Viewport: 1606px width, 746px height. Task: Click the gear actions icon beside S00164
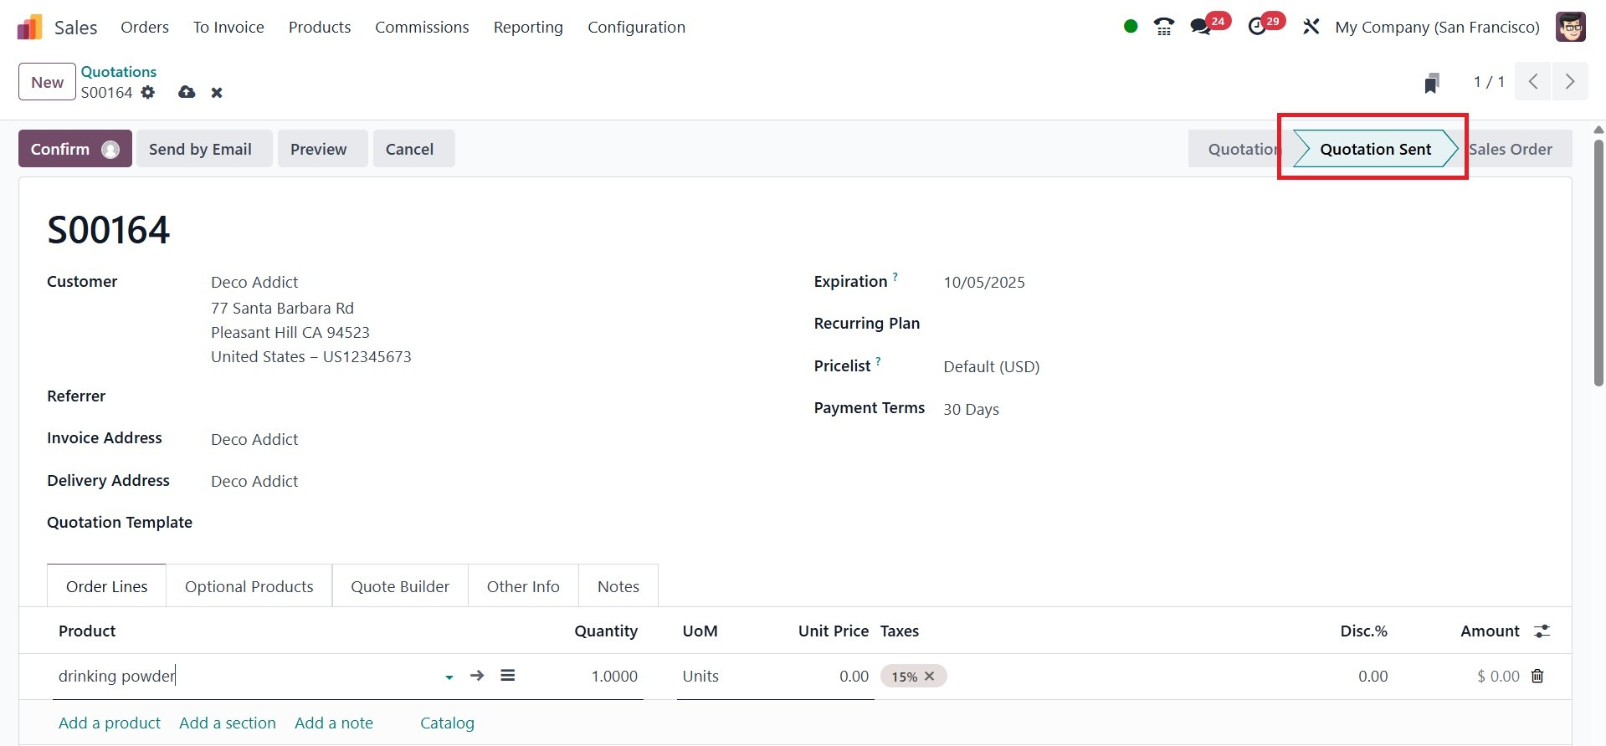148,93
